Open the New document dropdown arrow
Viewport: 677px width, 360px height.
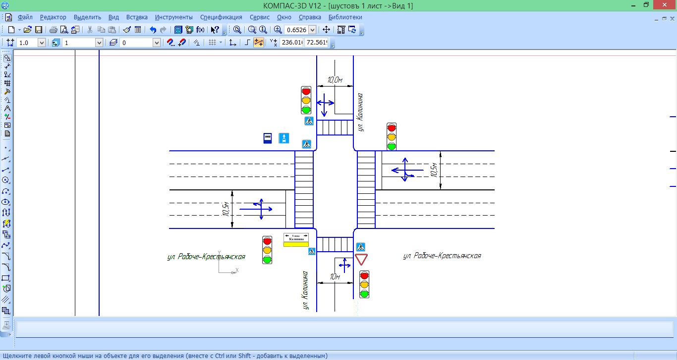[x=19, y=30]
